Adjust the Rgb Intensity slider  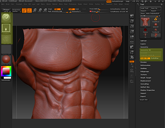click(x=58, y=12)
